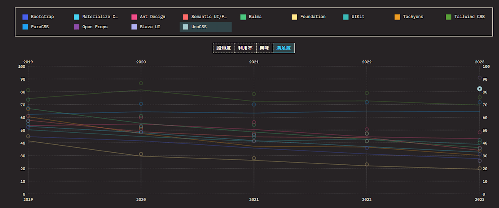Click the Bootstrap blue color swatch
The width and height of the screenshot is (499, 208).
pyautogui.click(x=25, y=17)
